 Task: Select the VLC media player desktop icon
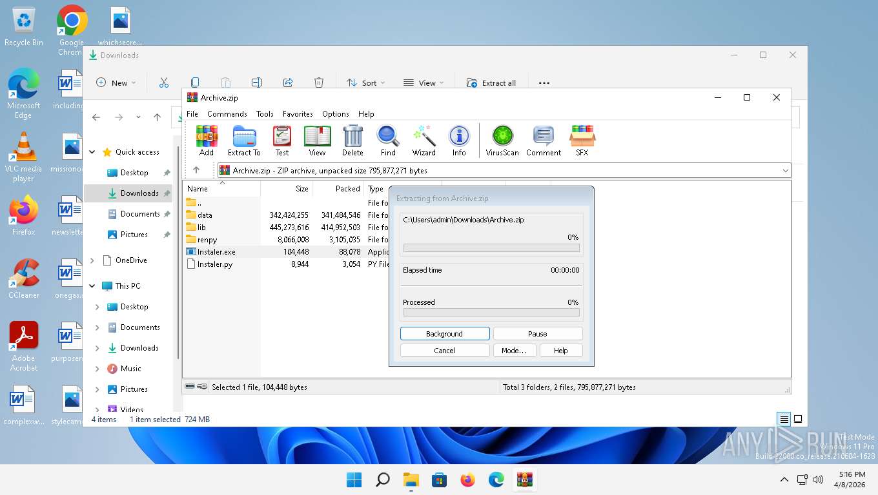24,157
